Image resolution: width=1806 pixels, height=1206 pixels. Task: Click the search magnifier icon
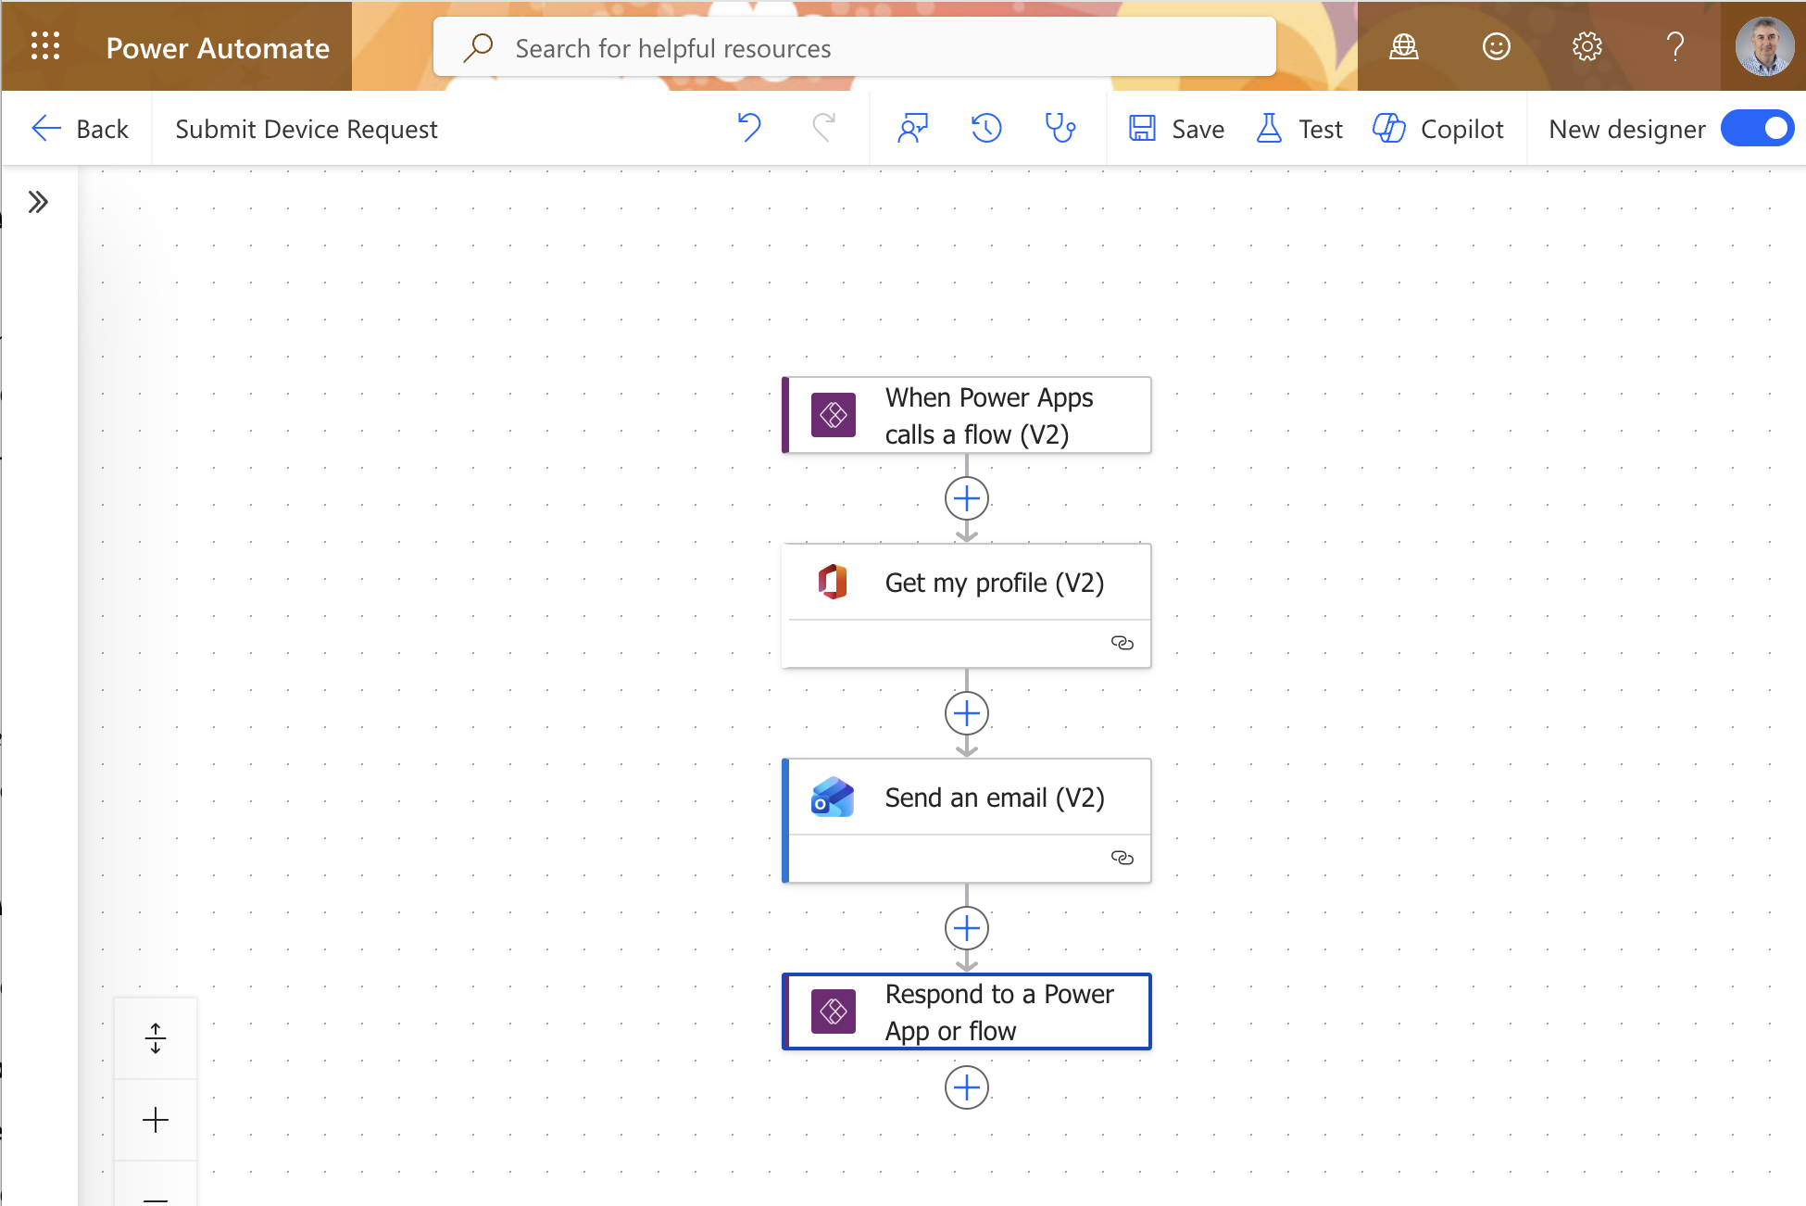tap(478, 47)
